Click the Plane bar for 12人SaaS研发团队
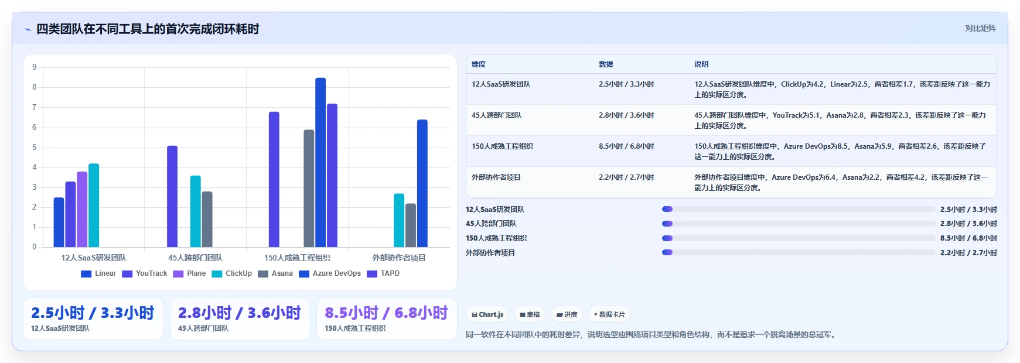The width and height of the screenshot is (1020, 363). 82,210
